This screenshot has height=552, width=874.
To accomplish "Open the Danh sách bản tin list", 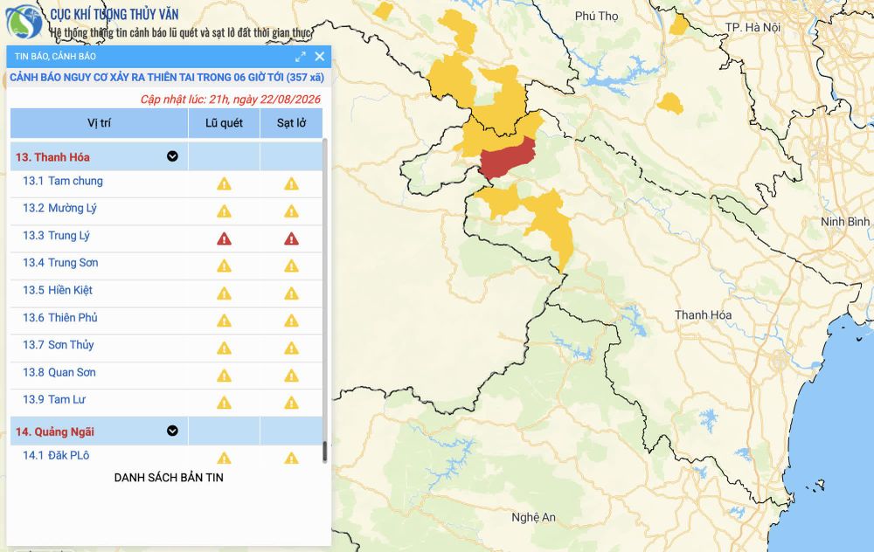I will (169, 478).
